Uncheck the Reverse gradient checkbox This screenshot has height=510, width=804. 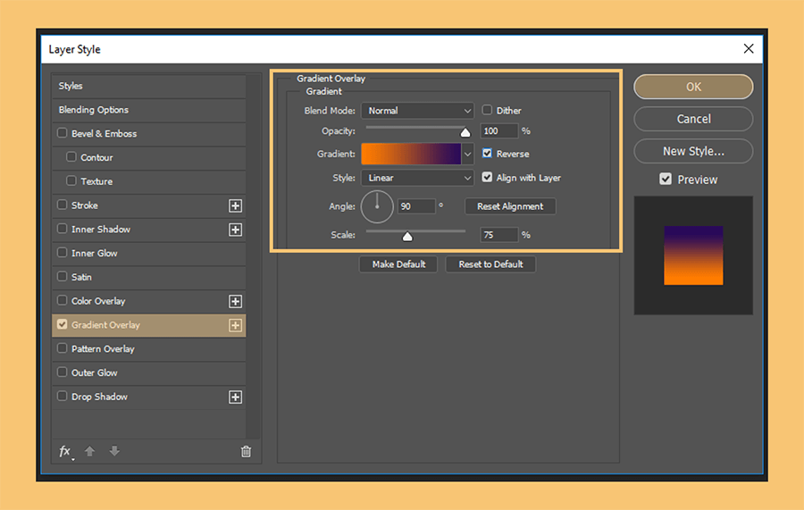coord(487,154)
